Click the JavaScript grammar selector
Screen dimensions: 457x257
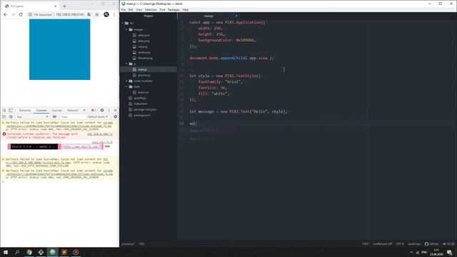pos(414,244)
